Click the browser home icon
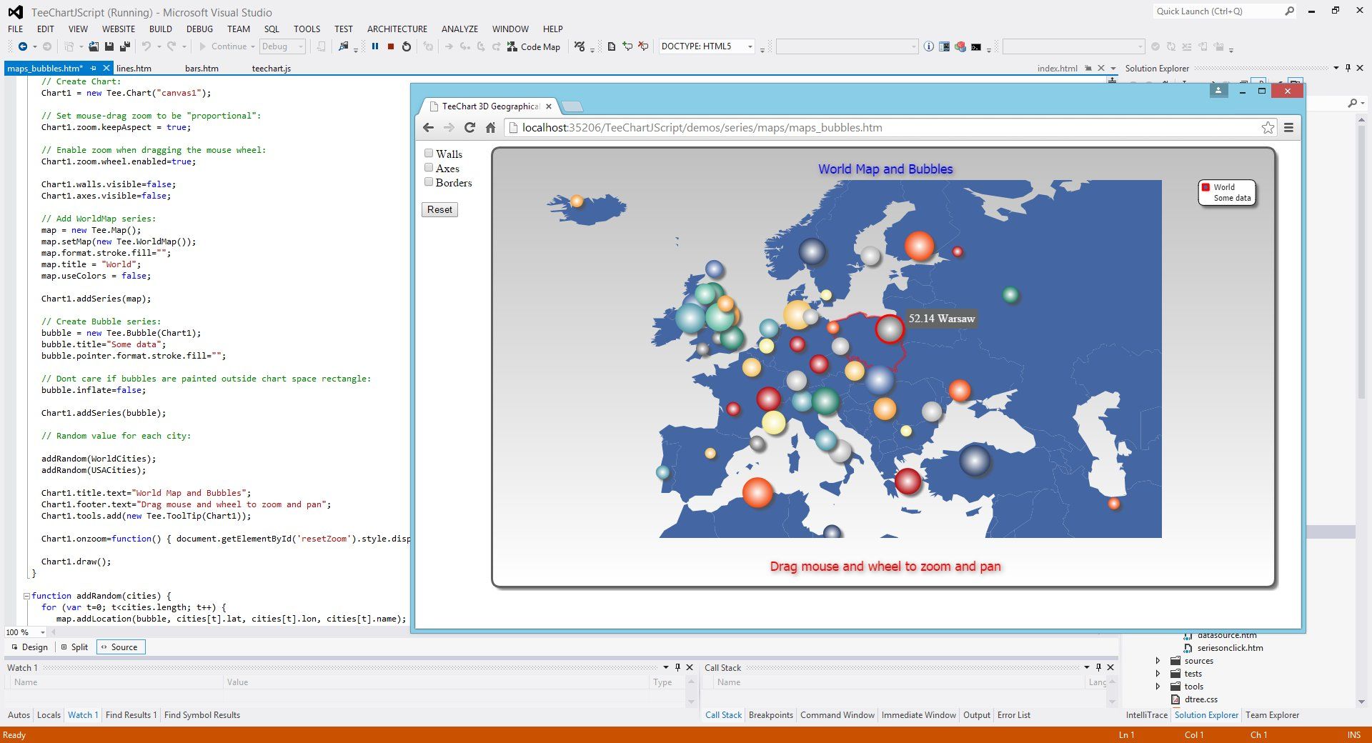Image resolution: width=1372 pixels, height=743 pixels. click(x=490, y=128)
